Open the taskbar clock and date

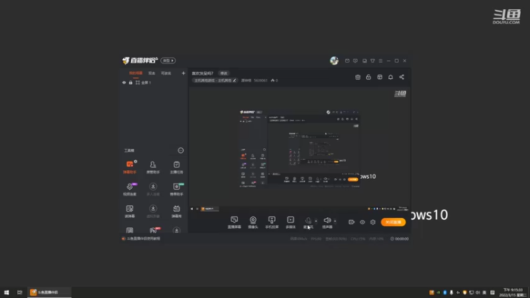(513, 292)
